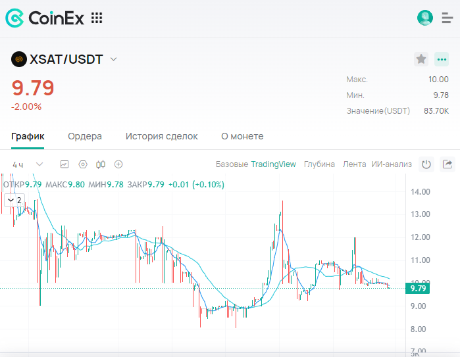Click the XSAT coin icon
This screenshot has height=359, width=460.
tap(19, 59)
